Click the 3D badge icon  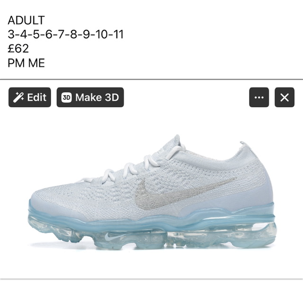click(x=66, y=97)
